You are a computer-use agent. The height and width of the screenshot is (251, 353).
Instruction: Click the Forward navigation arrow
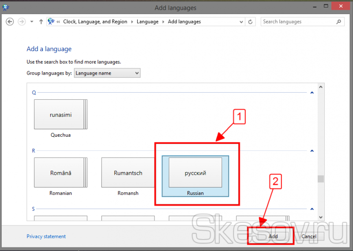click(21, 22)
